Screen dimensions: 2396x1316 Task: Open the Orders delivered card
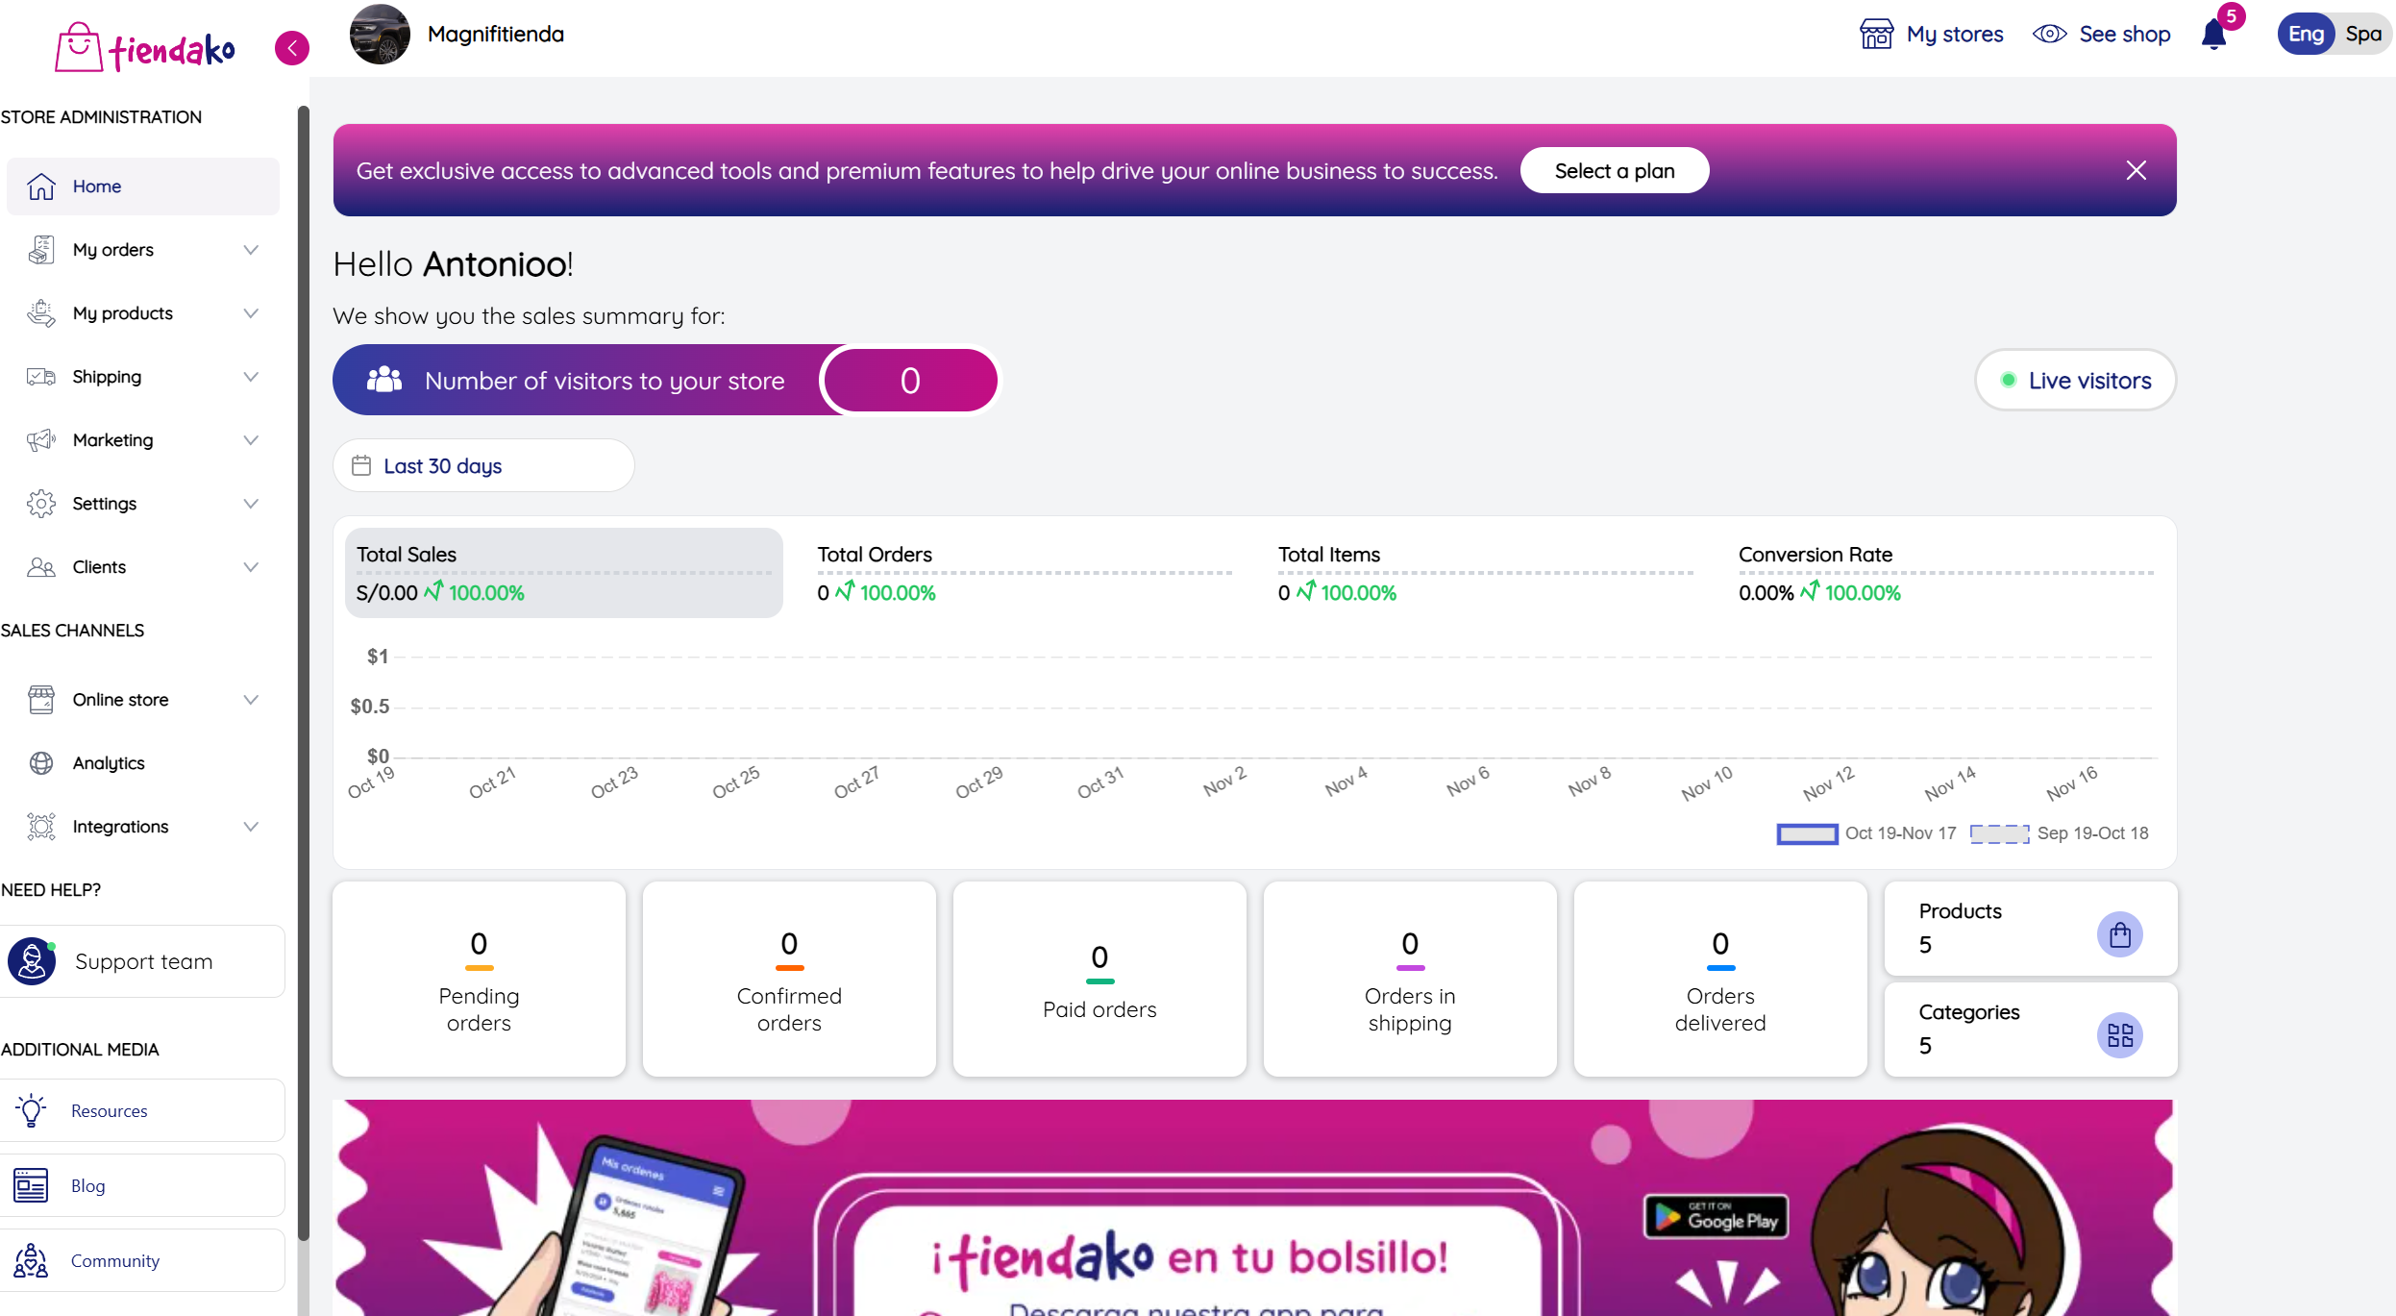coord(1720,979)
